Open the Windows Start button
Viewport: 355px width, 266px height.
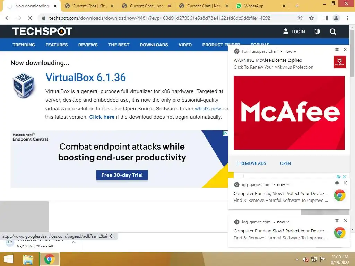coord(9,259)
